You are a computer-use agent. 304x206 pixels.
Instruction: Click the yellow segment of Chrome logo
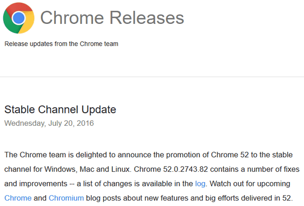[28, 23]
